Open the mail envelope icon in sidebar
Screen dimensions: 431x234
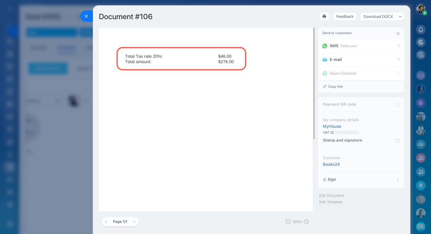pos(421,144)
